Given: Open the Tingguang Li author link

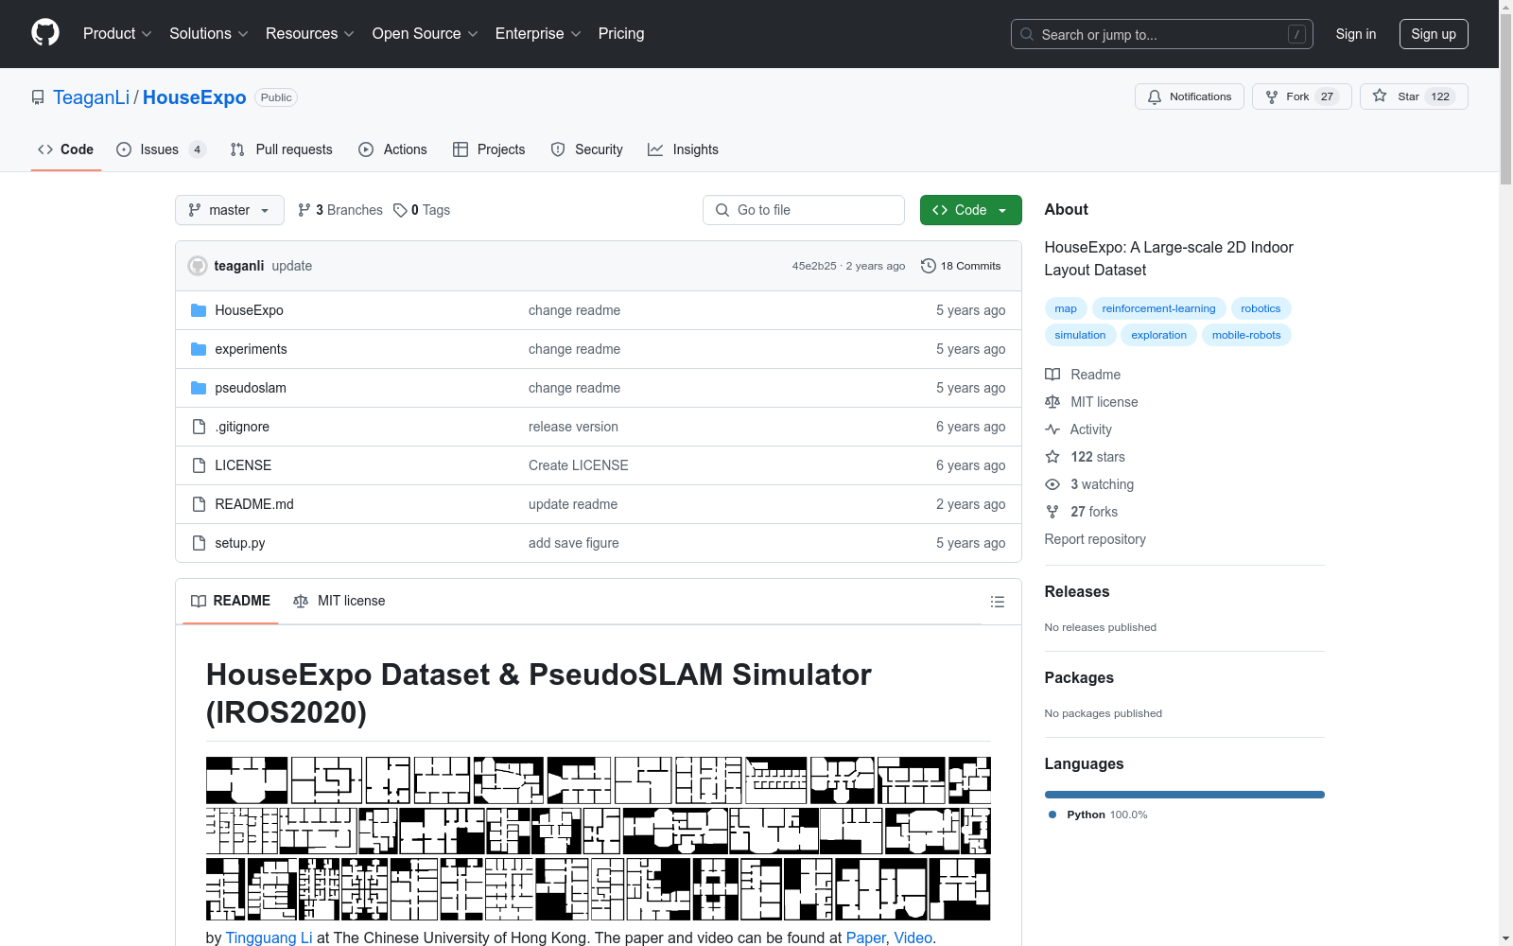Looking at the screenshot, I should [269, 937].
